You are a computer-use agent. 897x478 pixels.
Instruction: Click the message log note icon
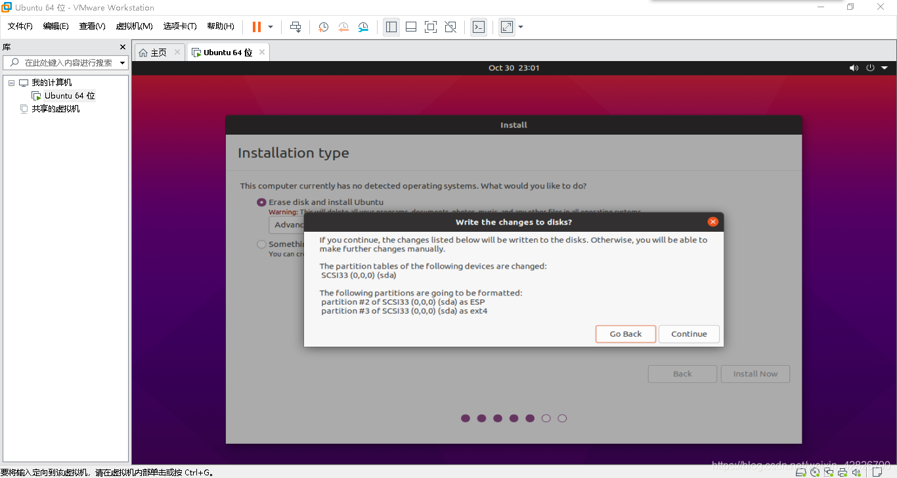[x=877, y=471]
